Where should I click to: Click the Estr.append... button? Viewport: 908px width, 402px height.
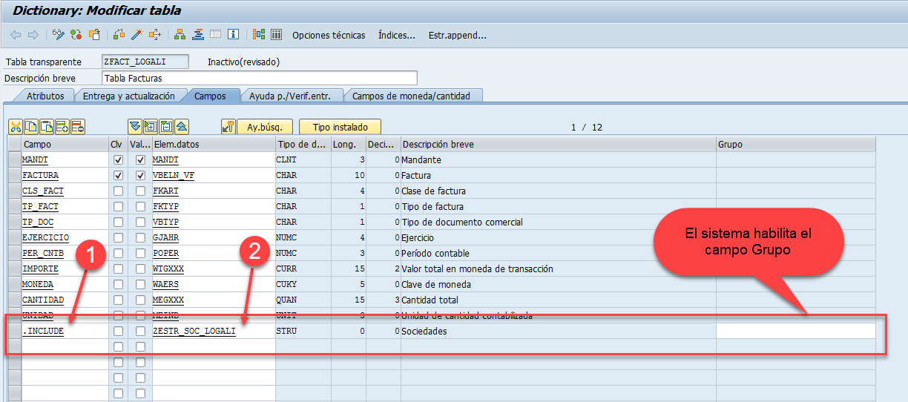tap(457, 35)
